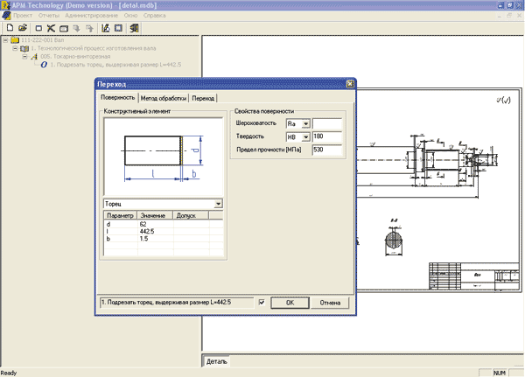
Task: Open the Ra roughness dropdown
Action: 306,123
